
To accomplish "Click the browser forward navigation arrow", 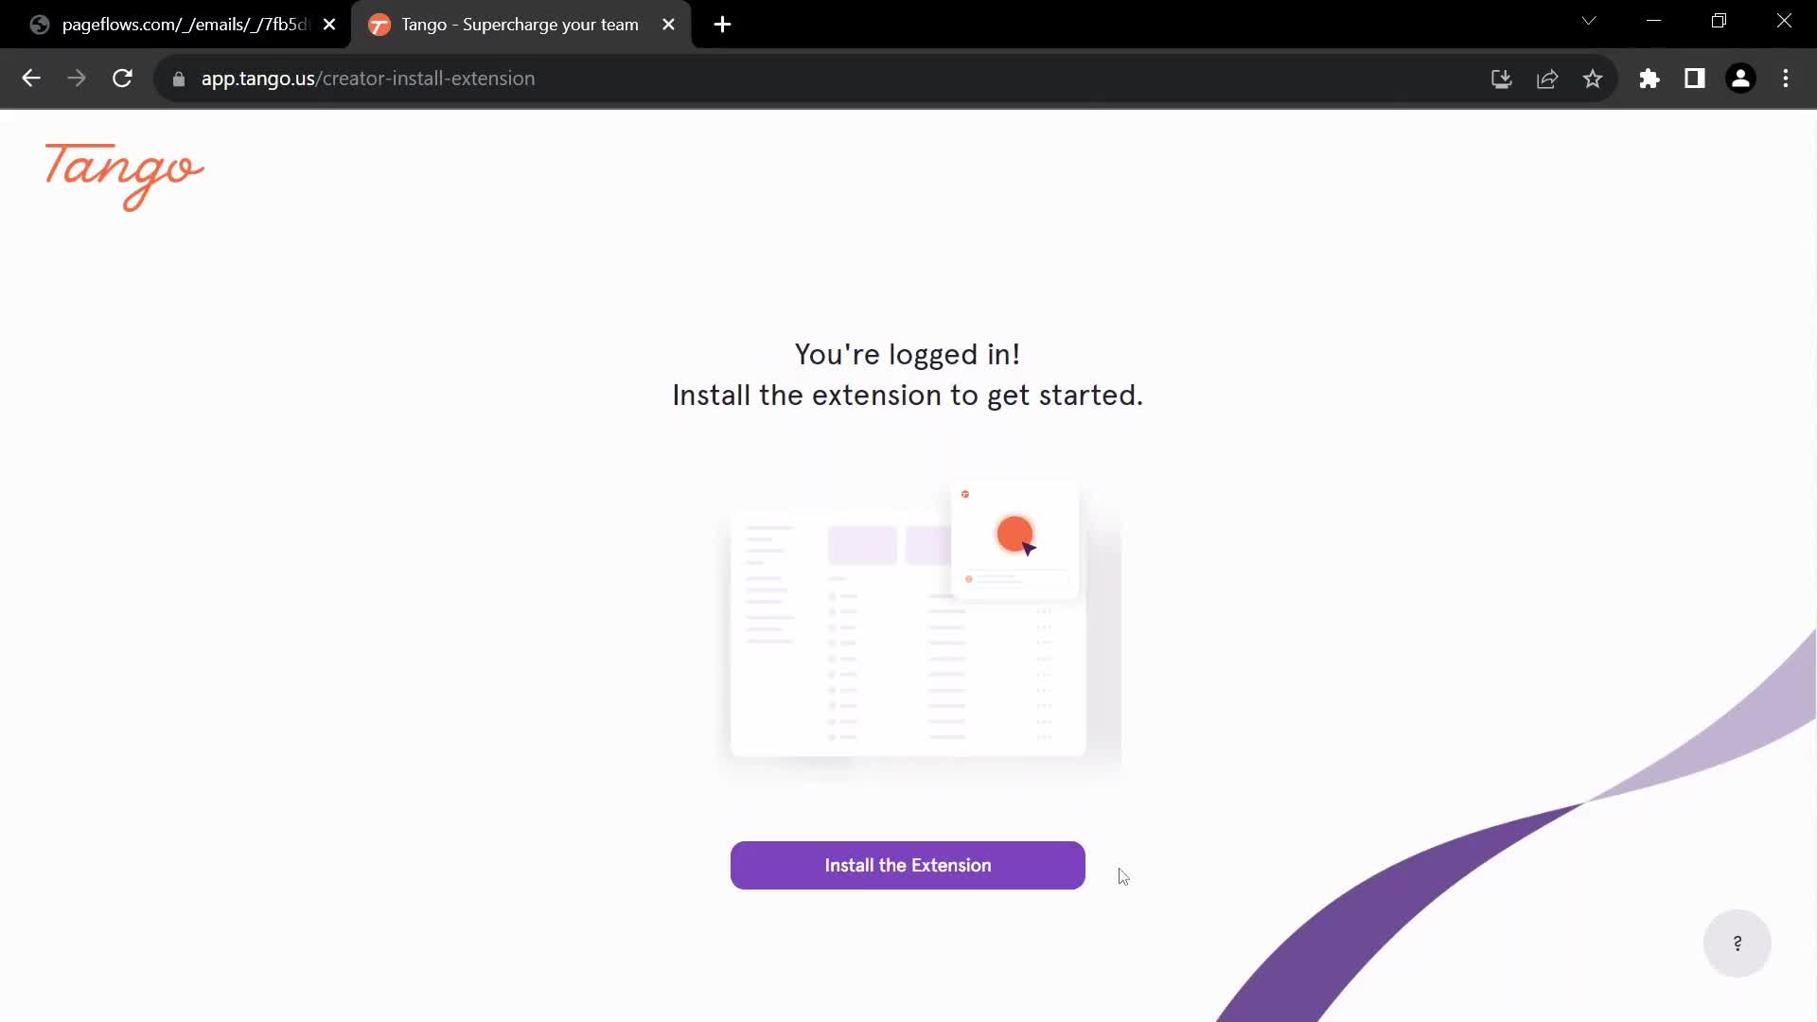I will click(76, 78).
